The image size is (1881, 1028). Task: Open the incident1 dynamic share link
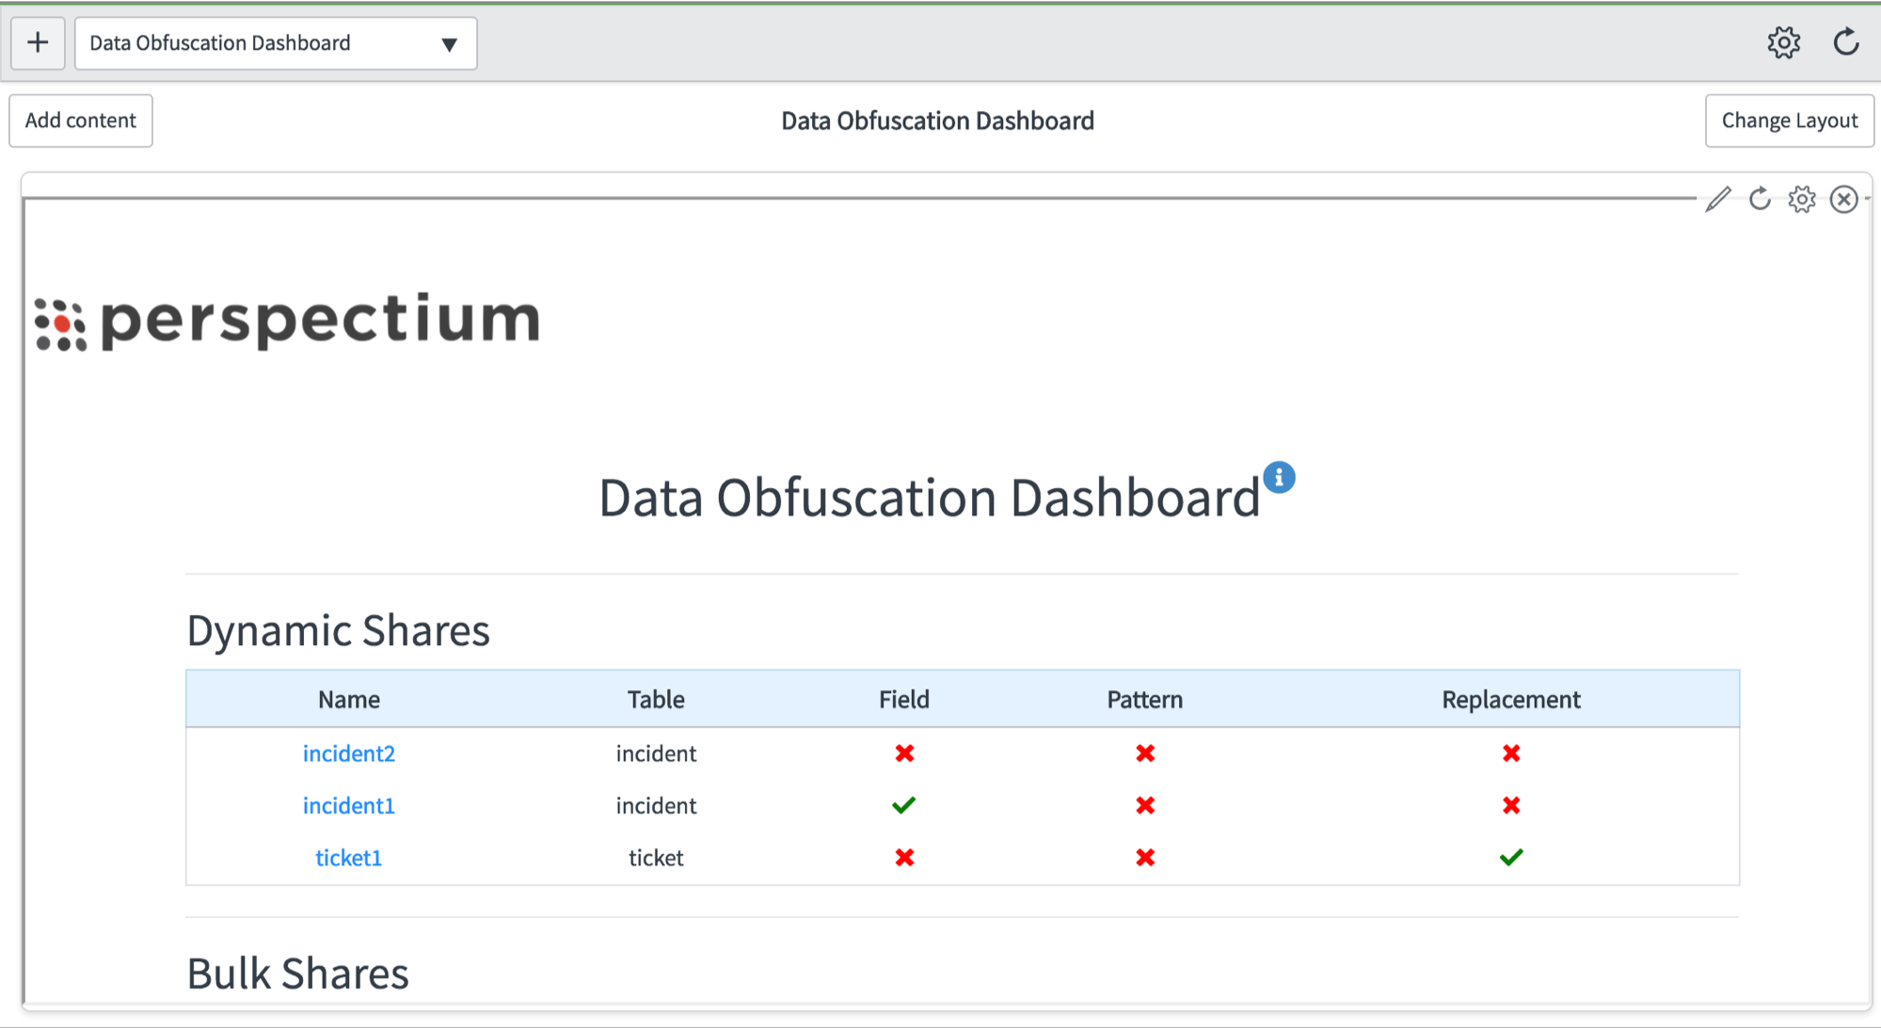[348, 806]
